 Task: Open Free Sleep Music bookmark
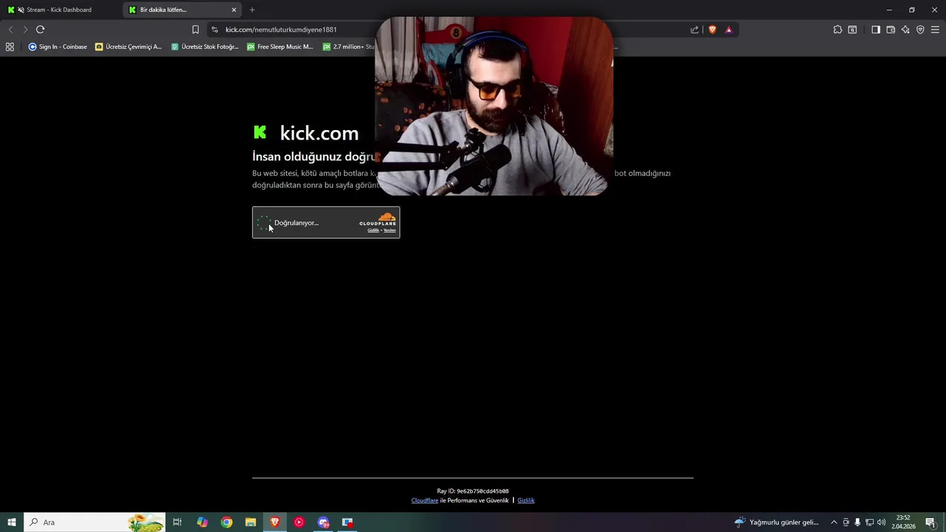coord(280,47)
